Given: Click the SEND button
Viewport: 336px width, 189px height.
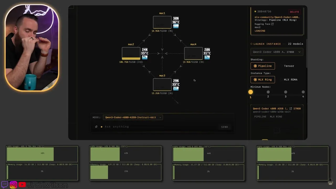Looking at the screenshot, I should 224,127.
